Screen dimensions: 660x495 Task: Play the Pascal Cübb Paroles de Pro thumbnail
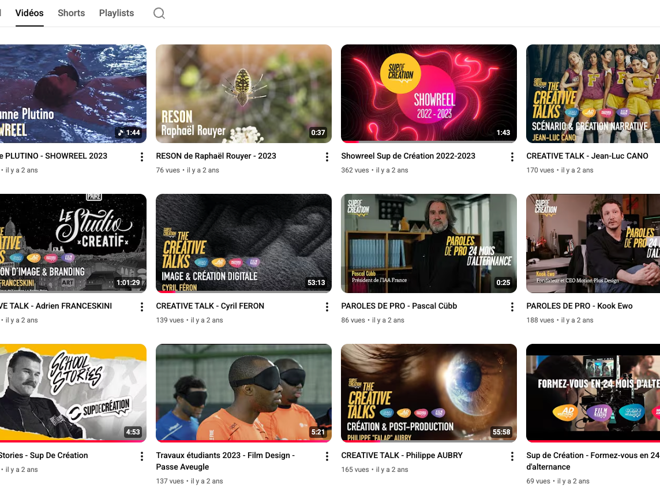(x=429, y=243)
